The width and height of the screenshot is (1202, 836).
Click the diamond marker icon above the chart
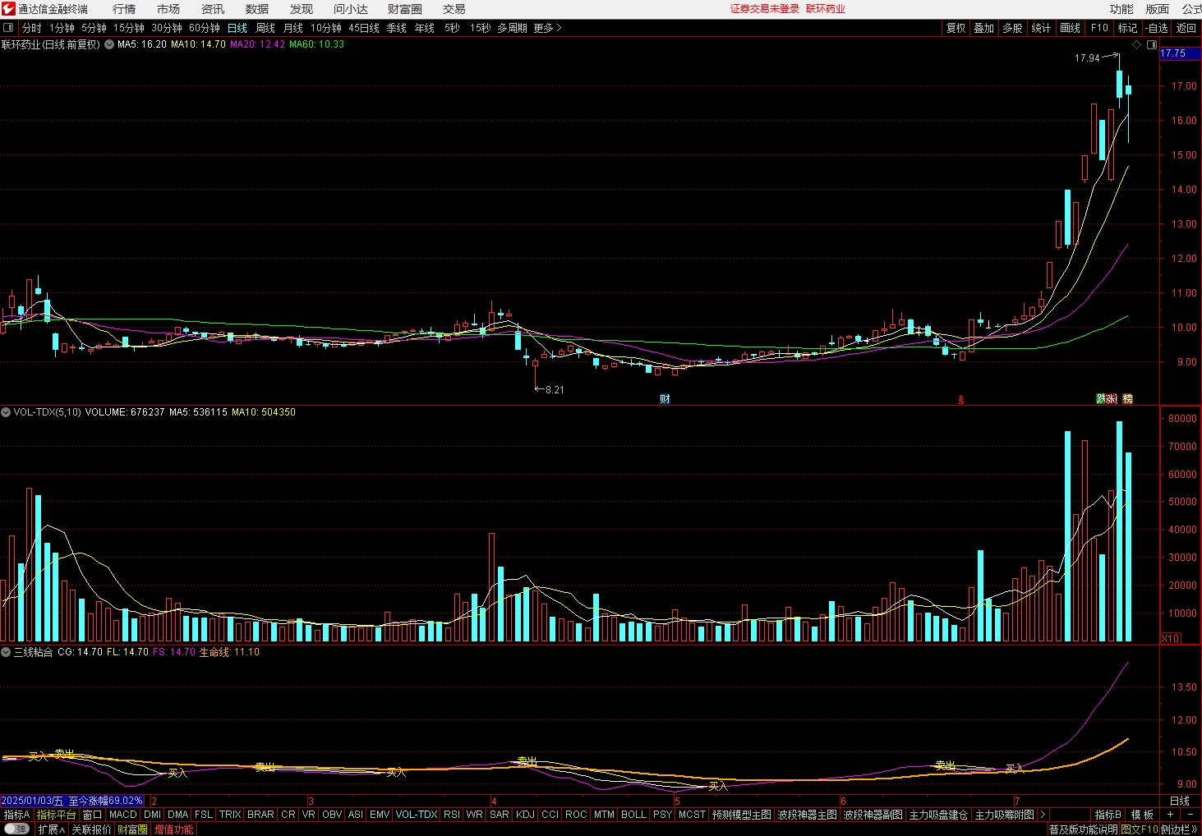coord(1137,45)
